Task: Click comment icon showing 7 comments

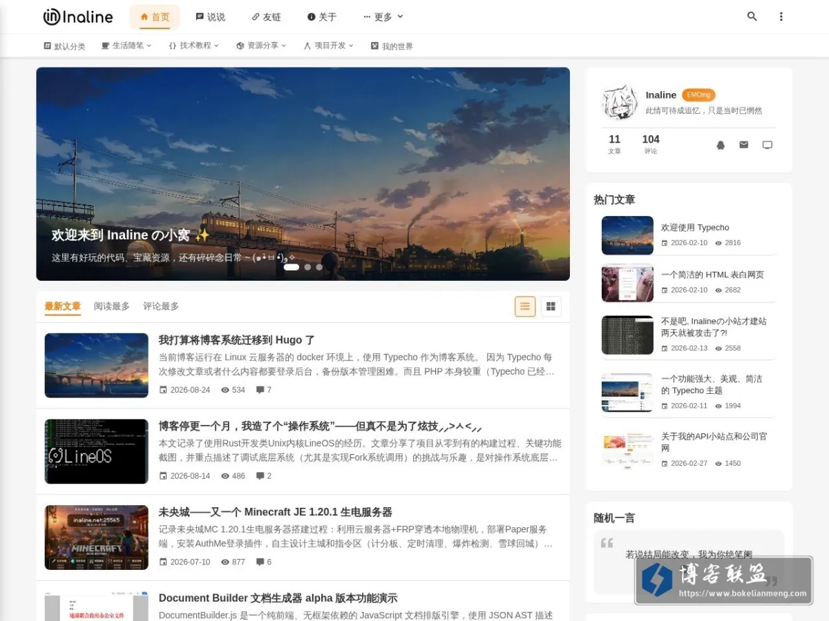Action: coord(260,390)
